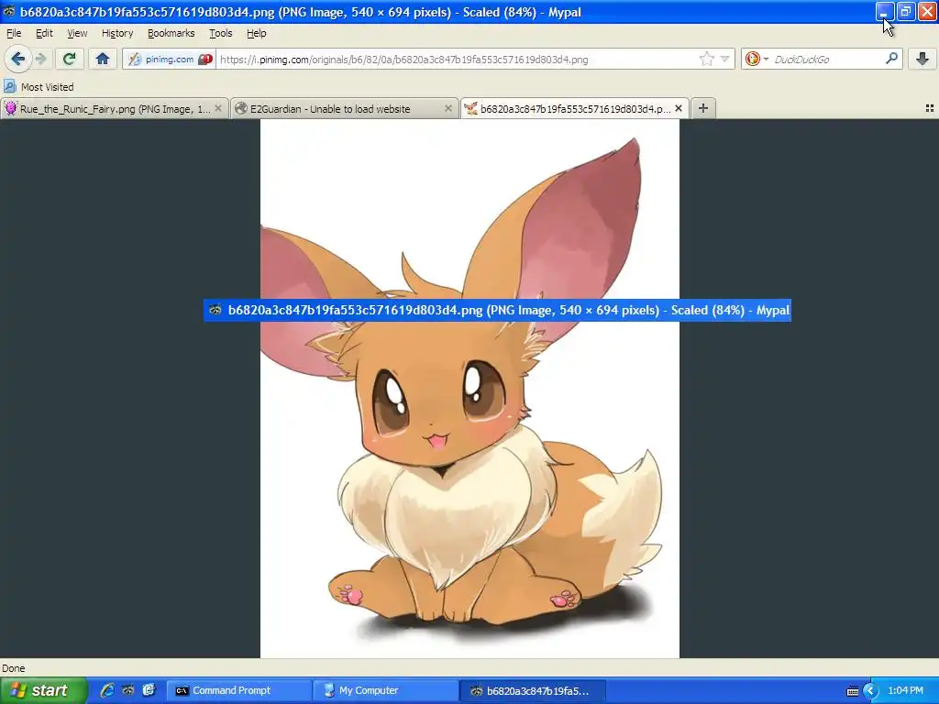Open the File menu
Image resolution: width=939 pixels, height=704 pixels.
[x=14, y=33]
